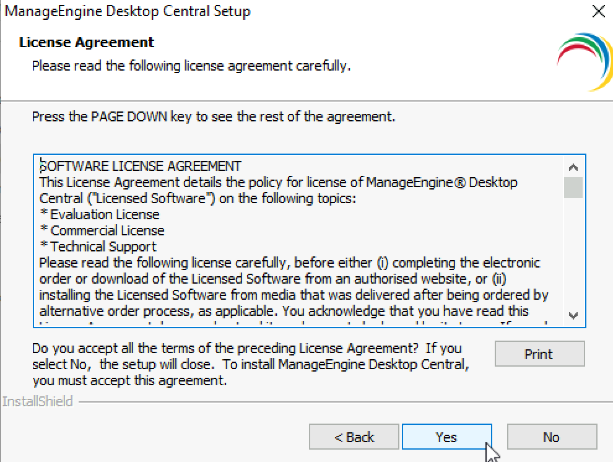Click the license text scrollbar thumb
Image resolution: width=613 pixels, height=462 pixels.
[x=573, y=188]
